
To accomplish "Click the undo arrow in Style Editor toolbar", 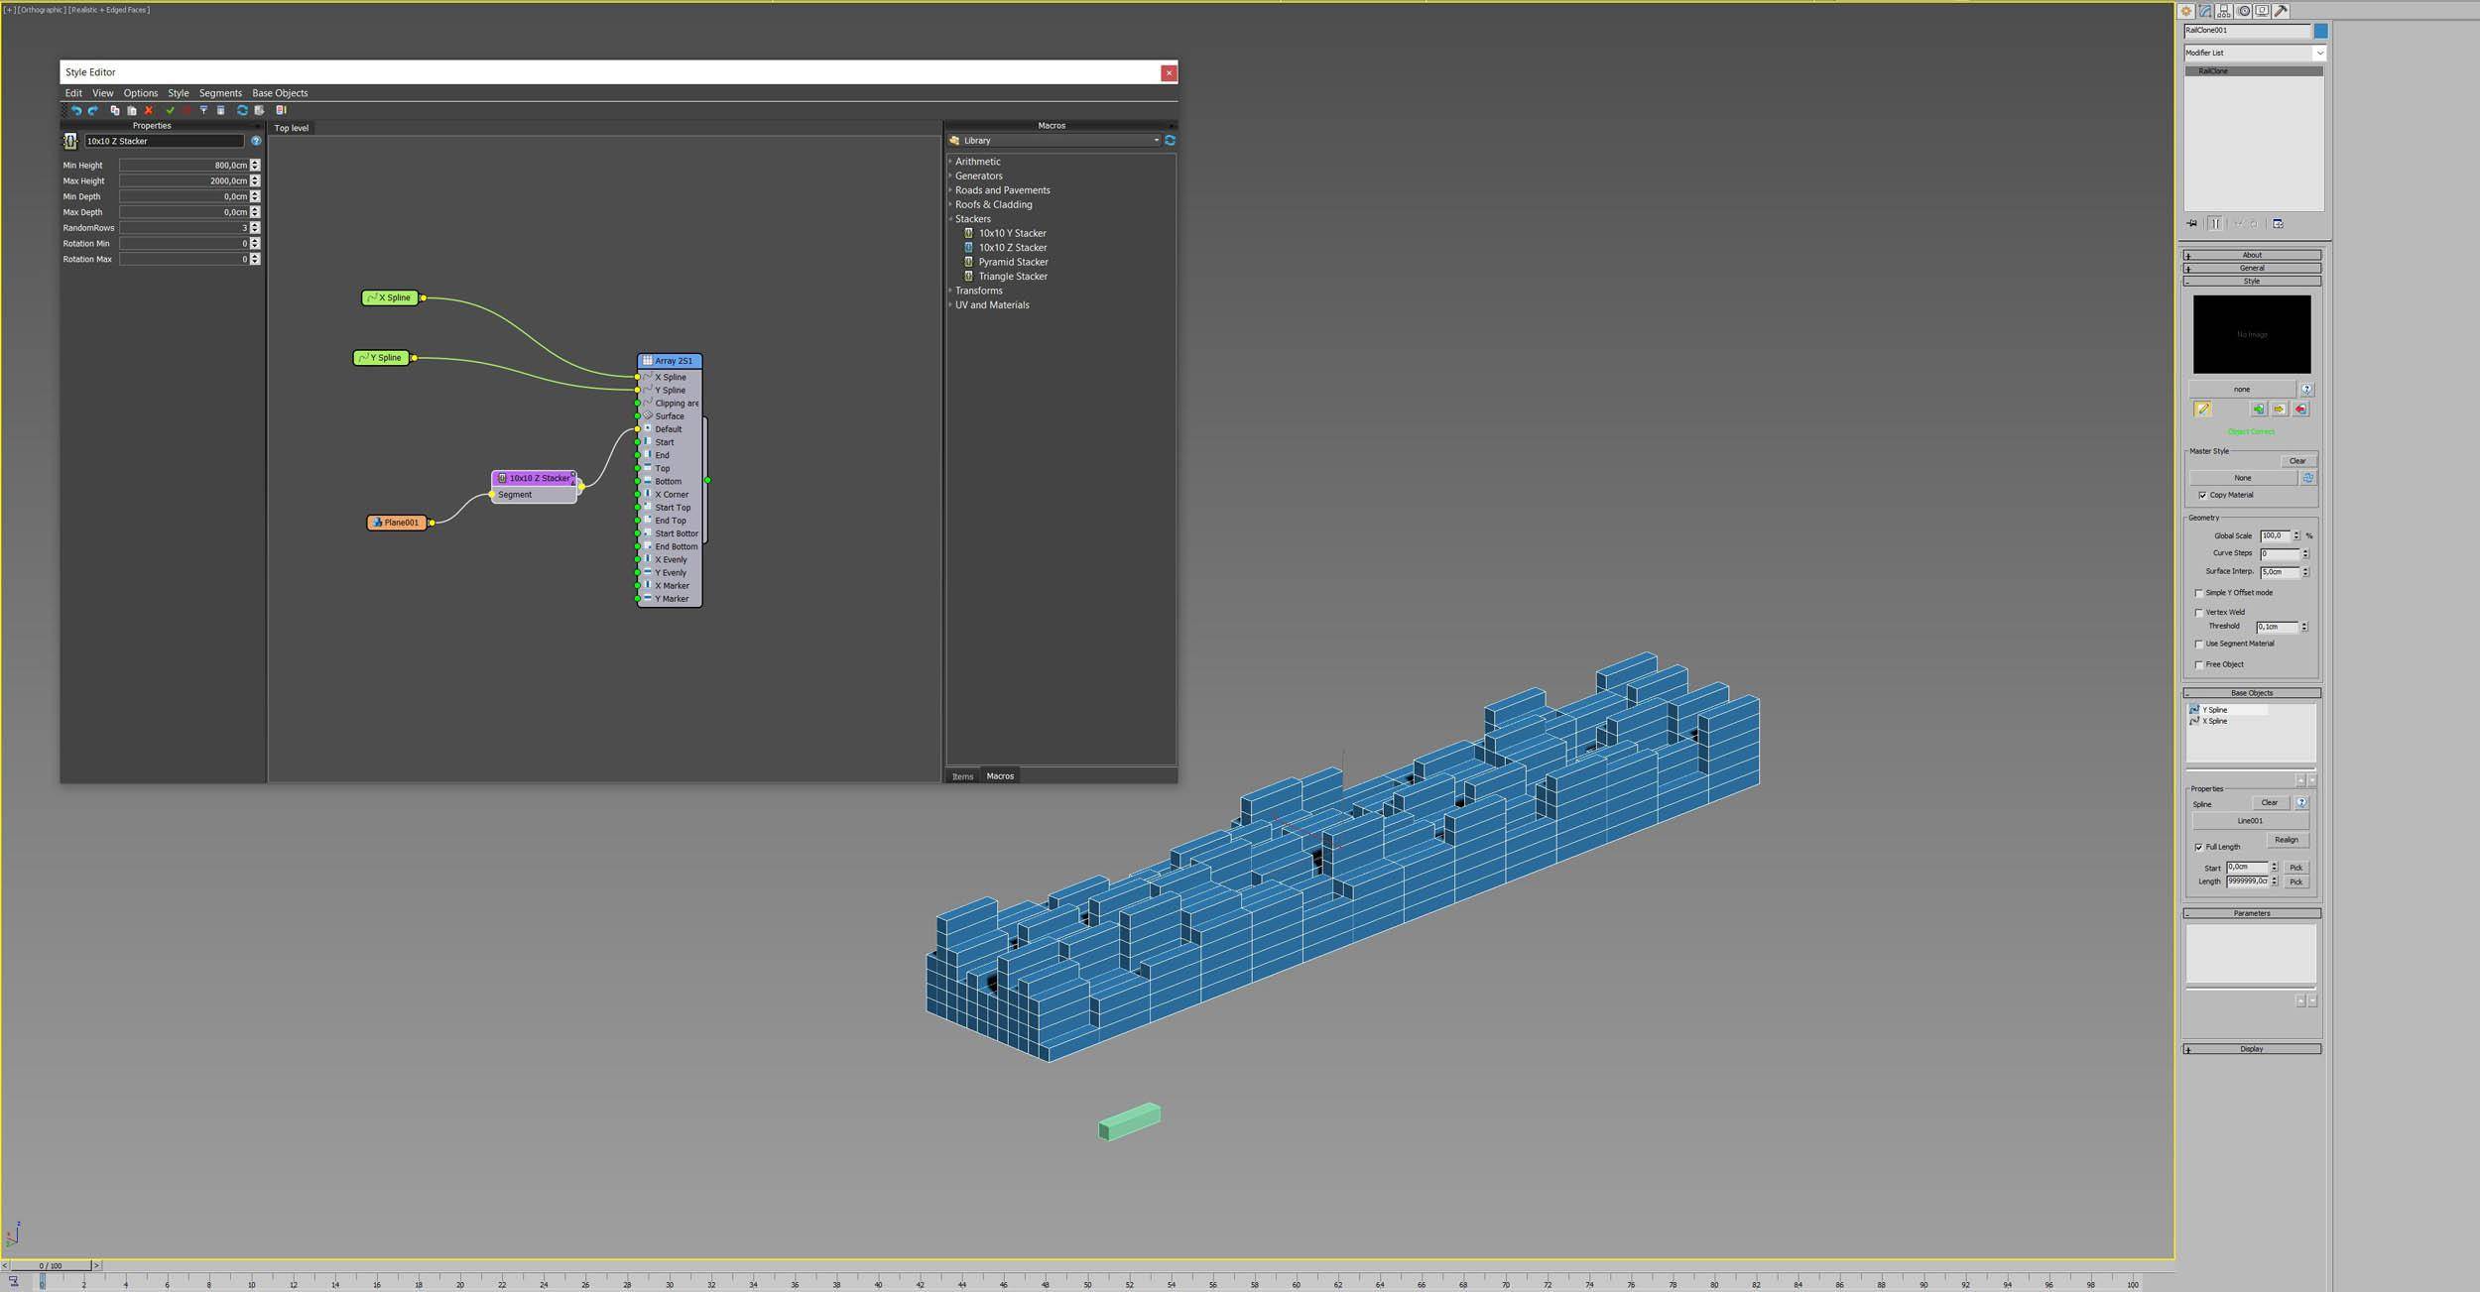I will tap(76, 110).
